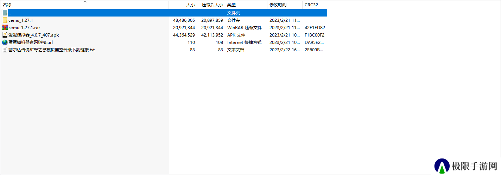
Task: Sort by the CRC32 column header
Action: point(315,5)
